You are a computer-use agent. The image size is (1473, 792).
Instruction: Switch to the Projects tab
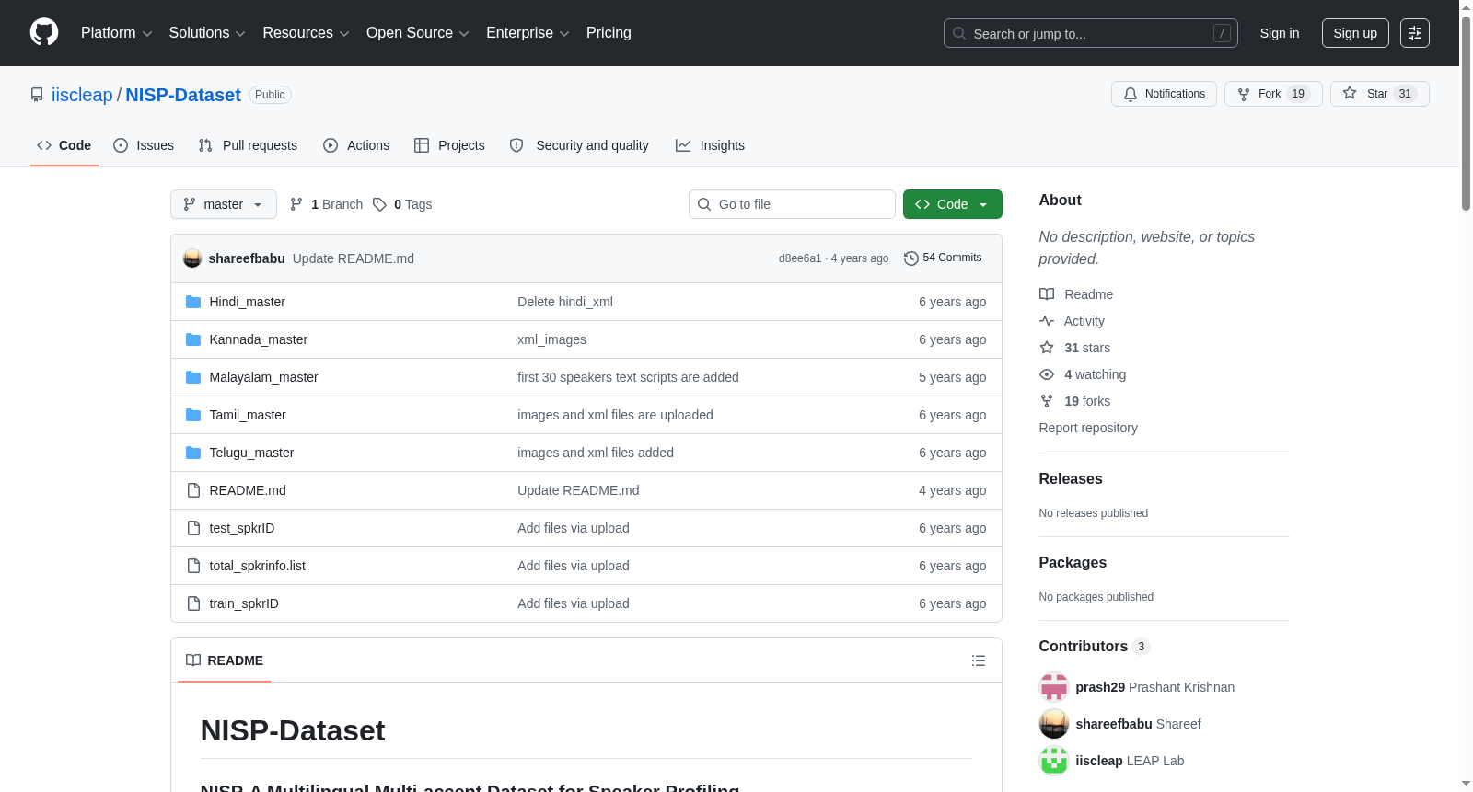[449, 145]
